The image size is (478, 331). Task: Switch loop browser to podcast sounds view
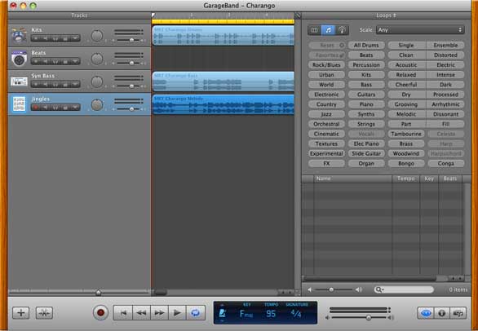click(x=342, y=30)
